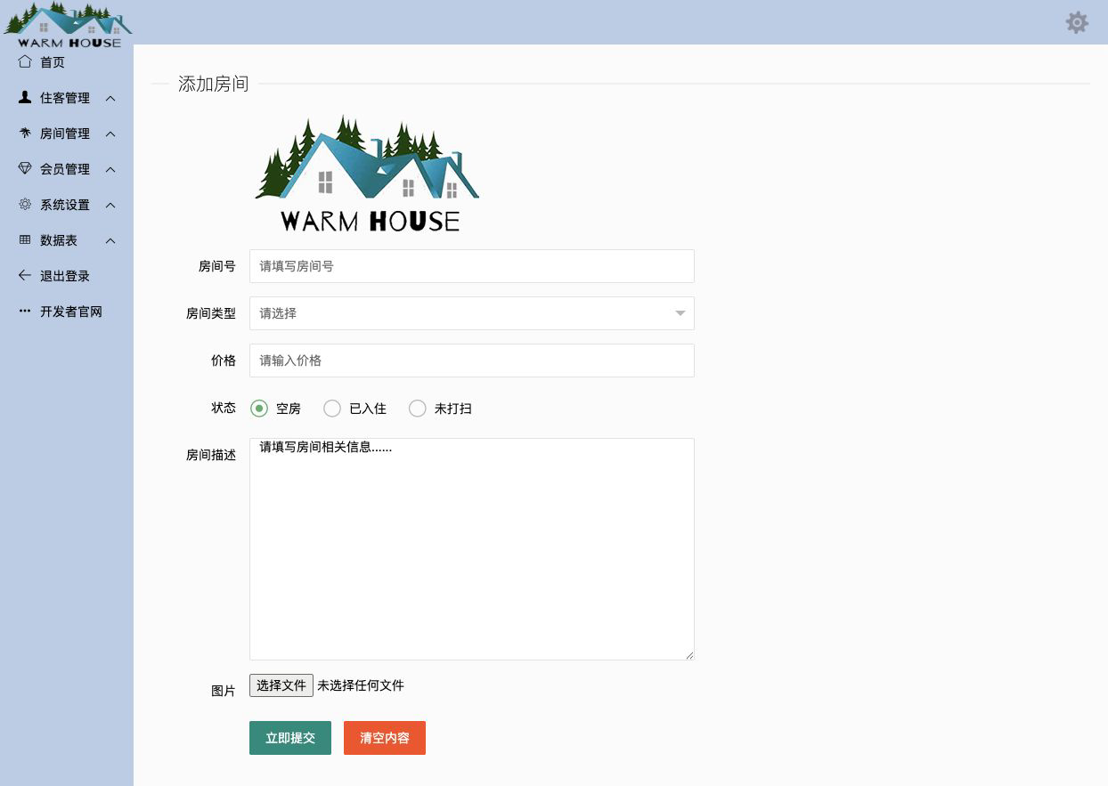1108x786 pixels.
Task: Click the 清空内容 button
Action: (x=385, y=738)
